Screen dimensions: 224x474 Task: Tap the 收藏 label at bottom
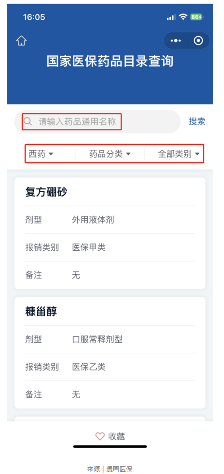(x=116, y=436)
